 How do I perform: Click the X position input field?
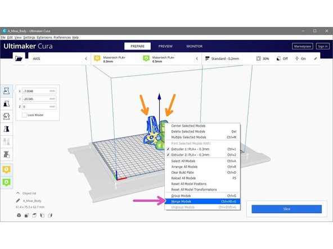pyautogui.click(x=39, y=91)
